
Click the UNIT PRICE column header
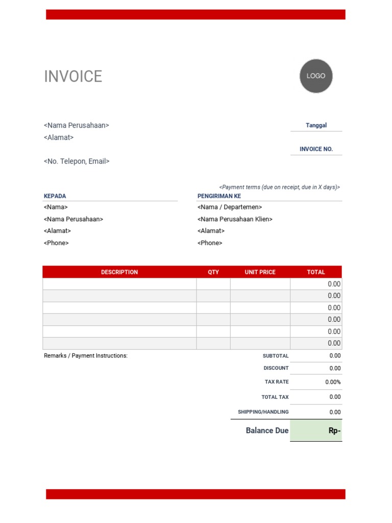260,272
